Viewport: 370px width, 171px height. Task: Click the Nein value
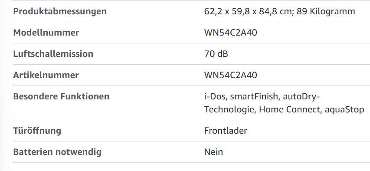pyautogui.click(x=213, y=152)
